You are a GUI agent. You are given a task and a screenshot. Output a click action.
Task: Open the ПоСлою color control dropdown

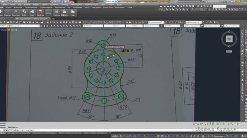[93, 26]
